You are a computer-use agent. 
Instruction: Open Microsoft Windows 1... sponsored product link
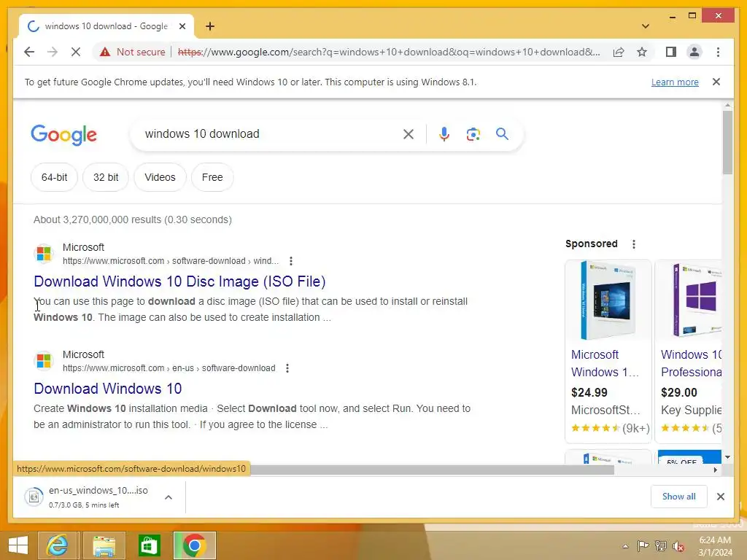(x=605, y=363)
